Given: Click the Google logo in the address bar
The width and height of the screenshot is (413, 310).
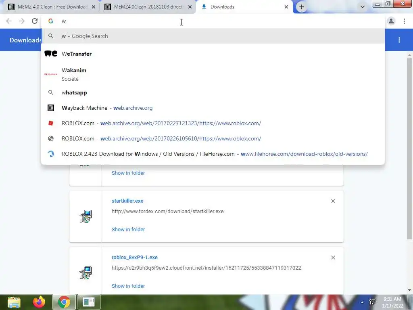Looking at the screenshot, I should point(50,21).
